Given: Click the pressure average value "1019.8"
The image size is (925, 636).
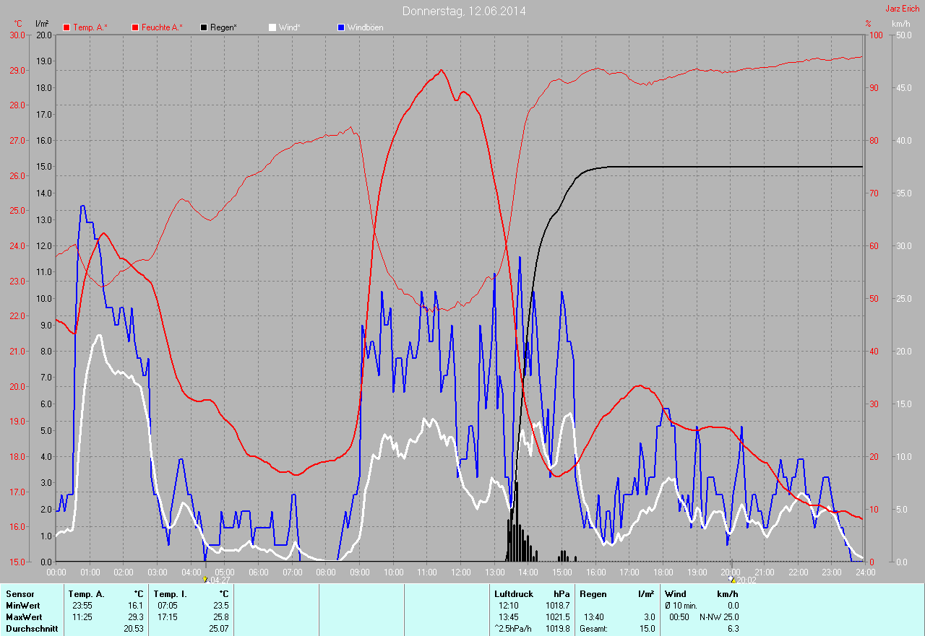Looking at the screenshot, I should click(x=558, y=629).
